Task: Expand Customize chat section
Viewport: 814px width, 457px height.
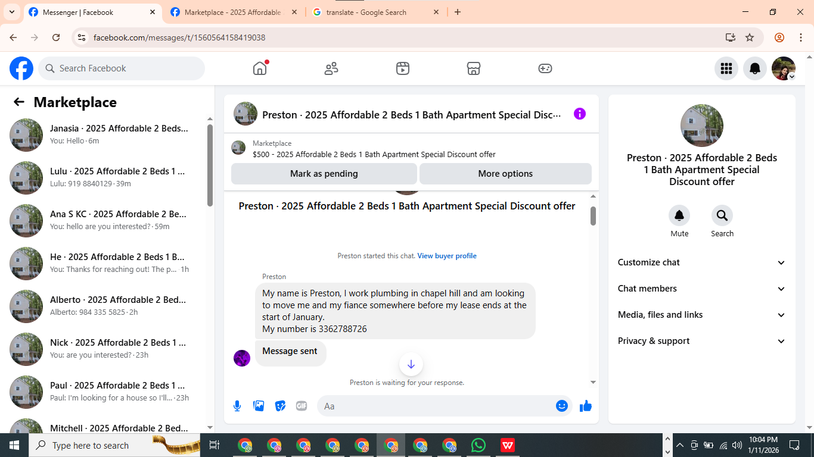Action: pos(702,262)
